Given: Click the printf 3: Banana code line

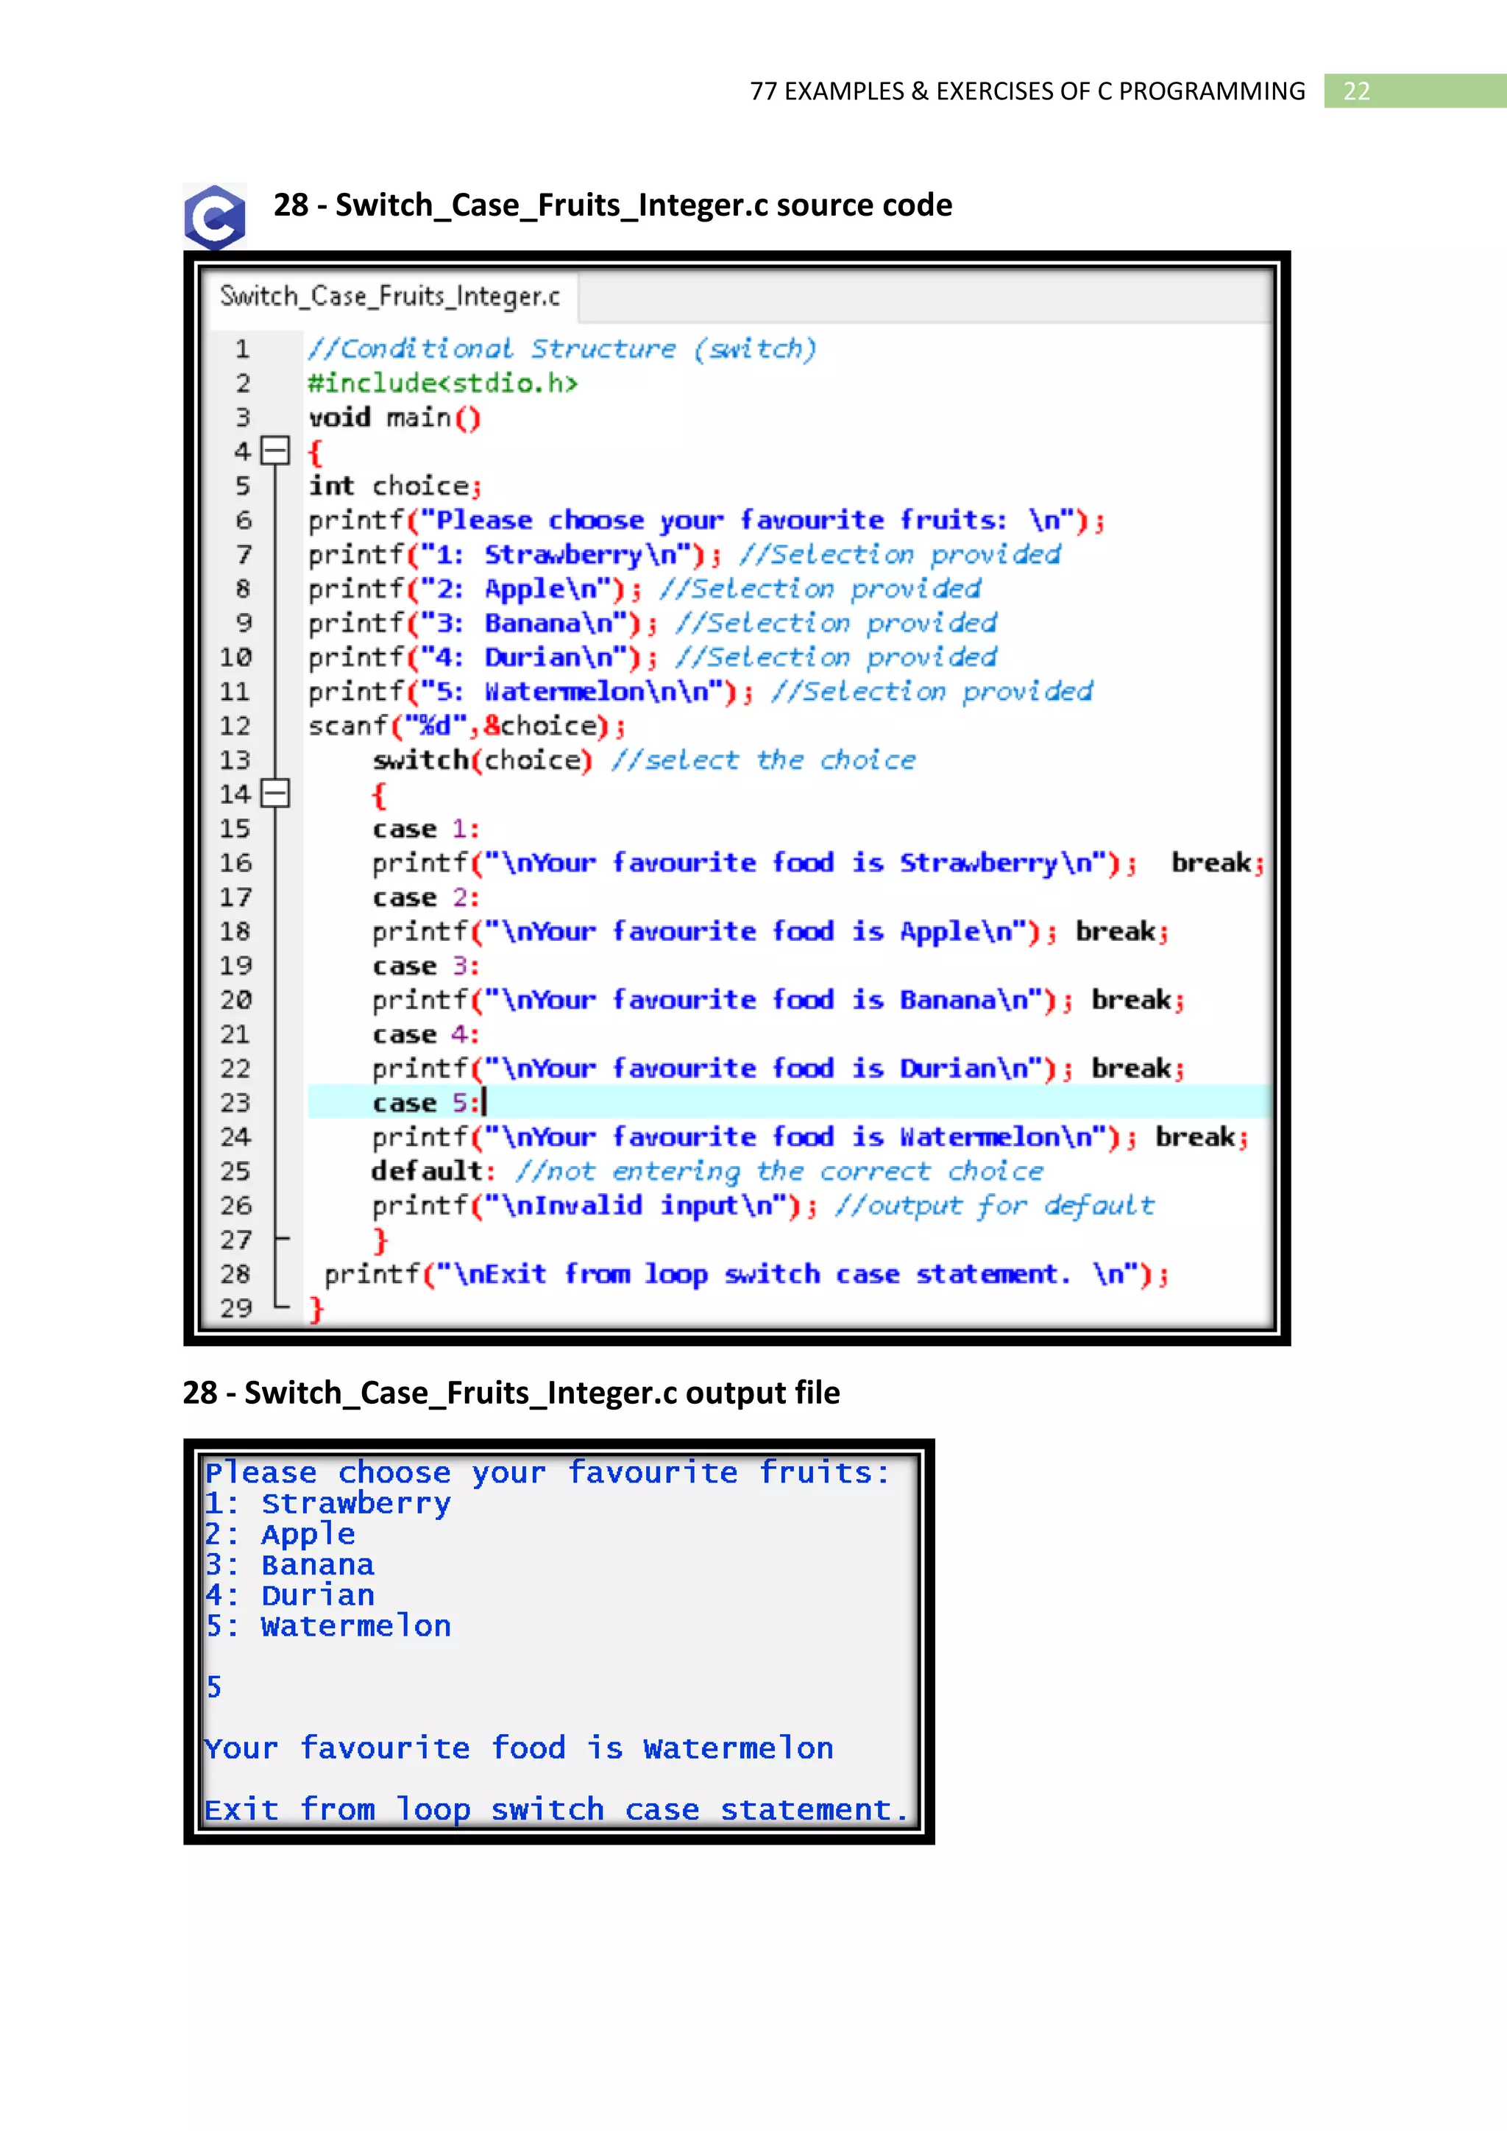Looking at the screenshot, I should click(483, 623).
